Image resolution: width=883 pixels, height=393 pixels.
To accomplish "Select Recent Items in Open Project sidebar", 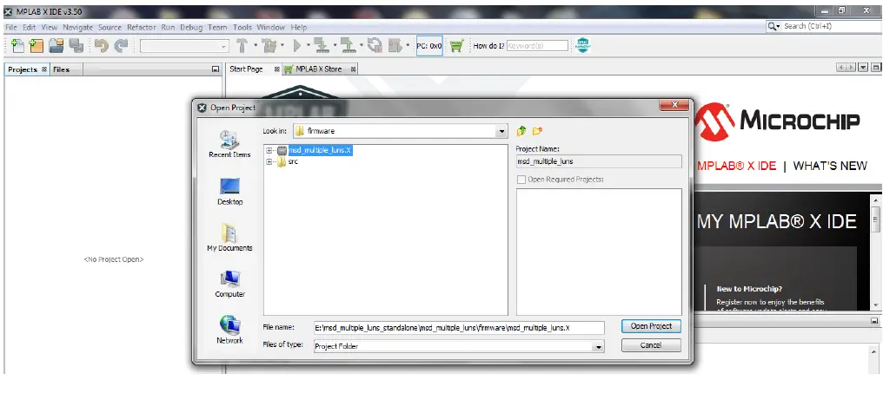I will (x=229, y=145).
